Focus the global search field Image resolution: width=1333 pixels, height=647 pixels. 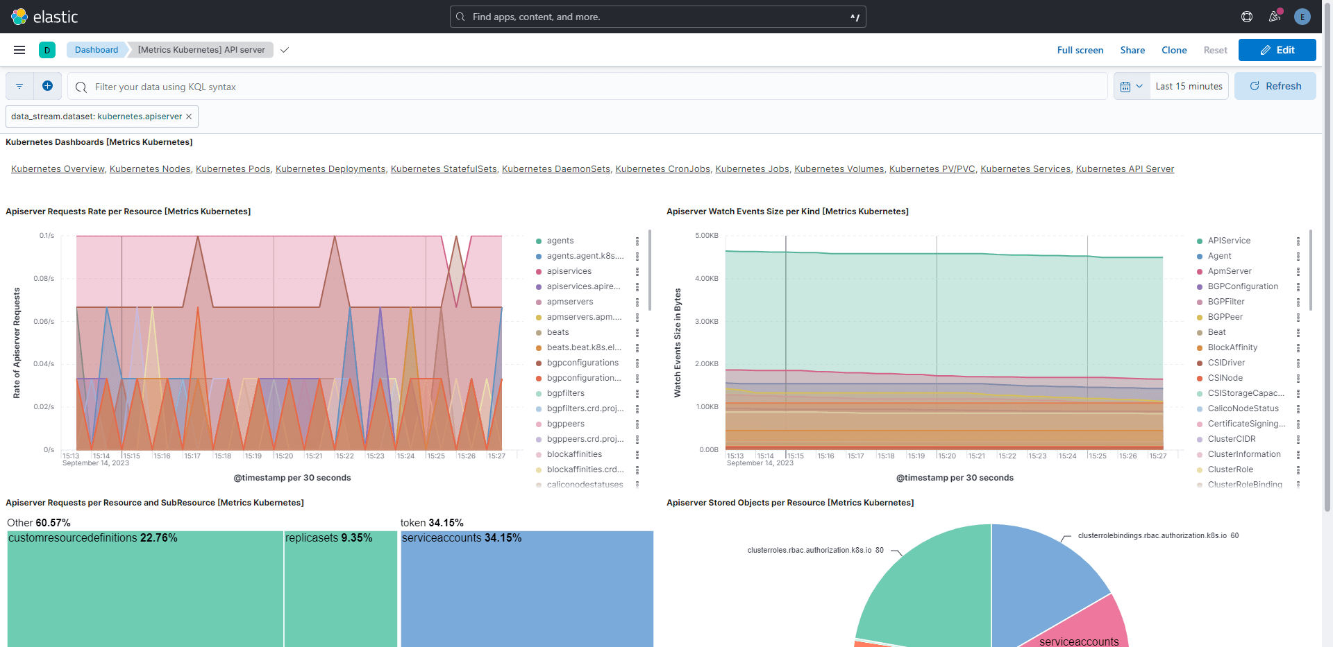click(657, 17)
